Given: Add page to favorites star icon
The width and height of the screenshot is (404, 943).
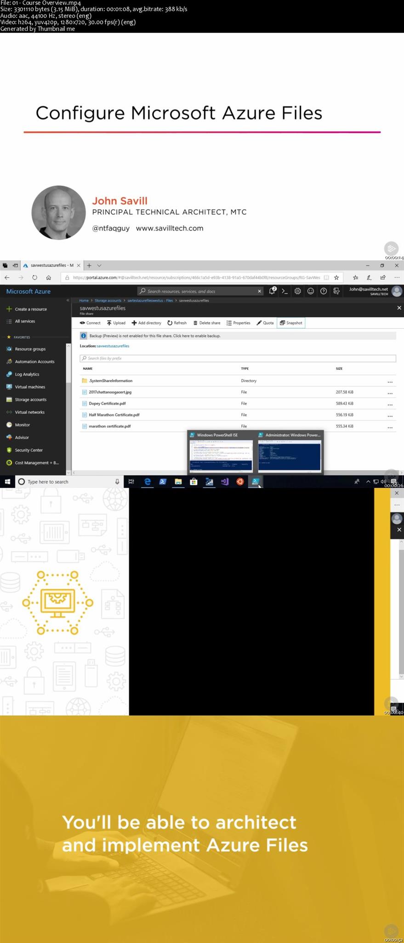Looking at the screenshot, I should pyautogui.click(x=336, y=278).
